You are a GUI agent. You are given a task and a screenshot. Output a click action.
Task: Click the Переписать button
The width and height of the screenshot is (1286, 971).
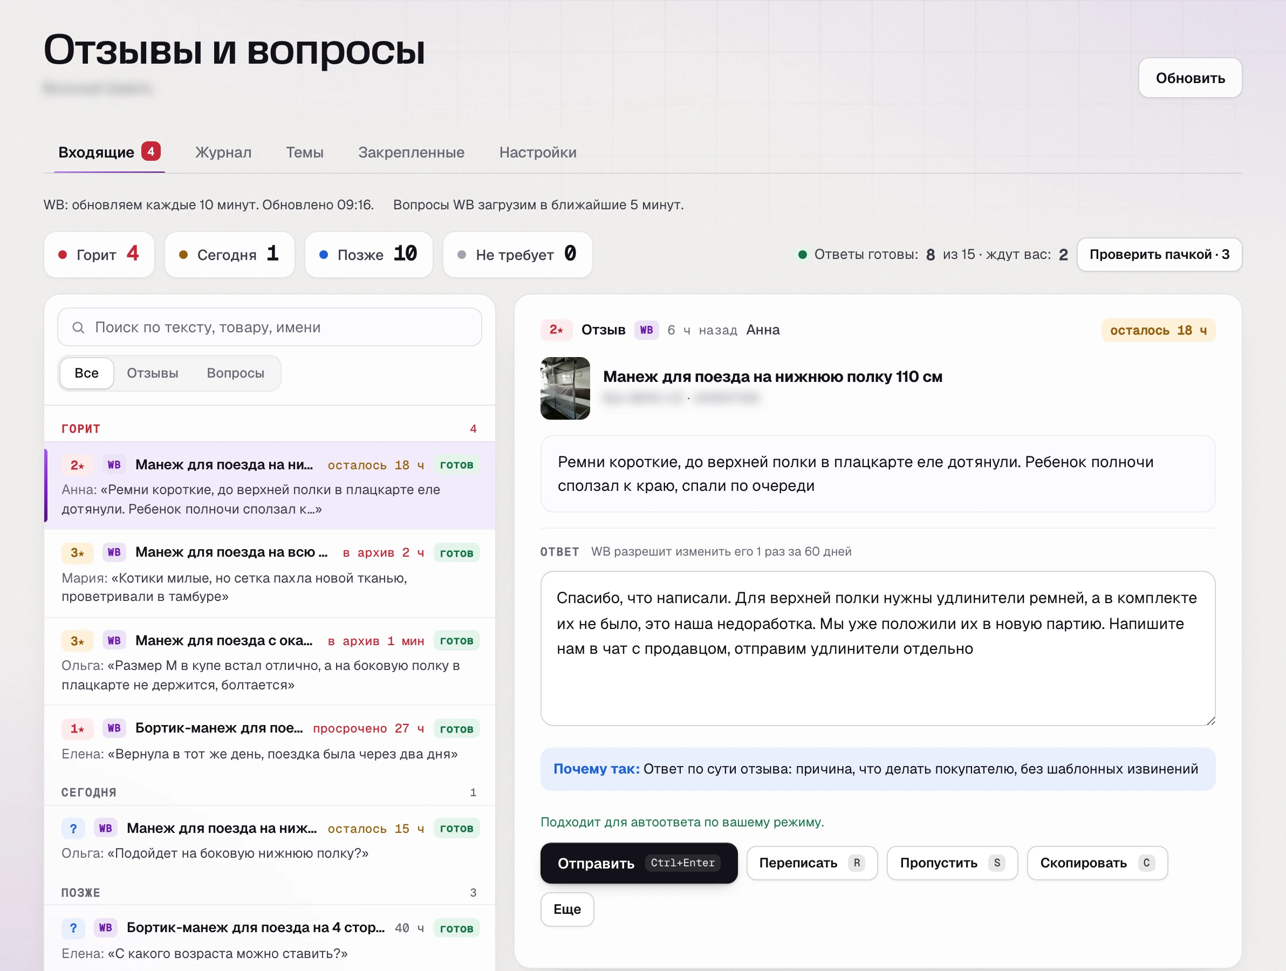[812, 864]
